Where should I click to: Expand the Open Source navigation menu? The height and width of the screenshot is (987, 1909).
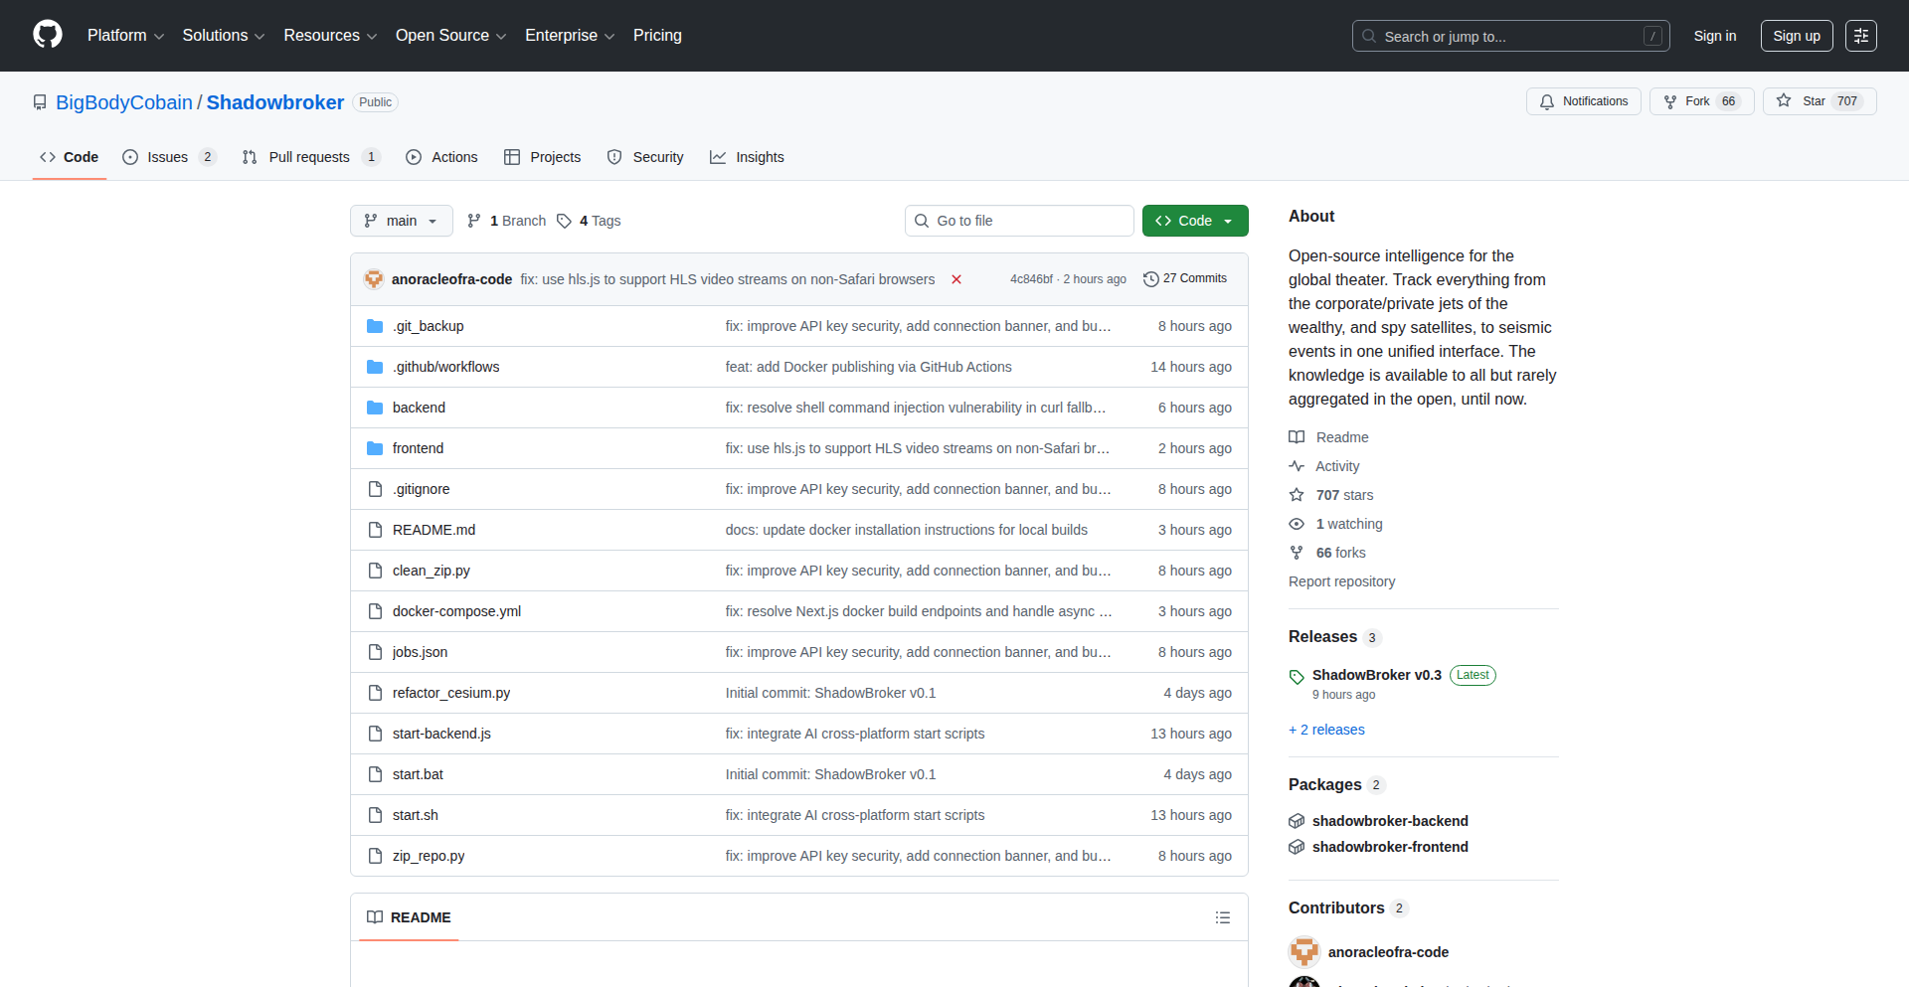(450, 36)
